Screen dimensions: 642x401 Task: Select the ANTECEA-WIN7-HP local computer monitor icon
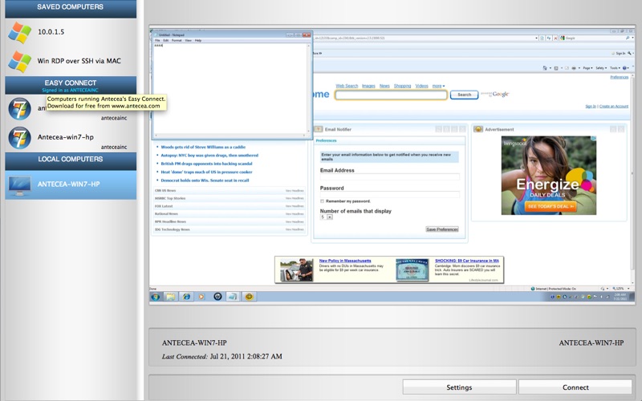[18, 184]
